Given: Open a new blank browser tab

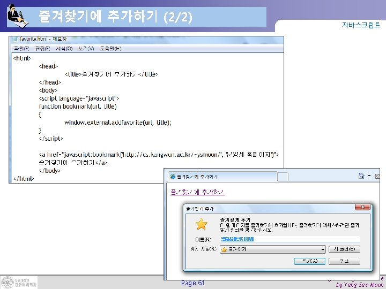Looking at the screenshot, I should 283,177.
